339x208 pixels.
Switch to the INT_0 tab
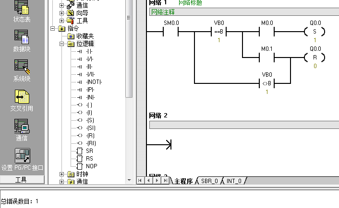point(234,181)
